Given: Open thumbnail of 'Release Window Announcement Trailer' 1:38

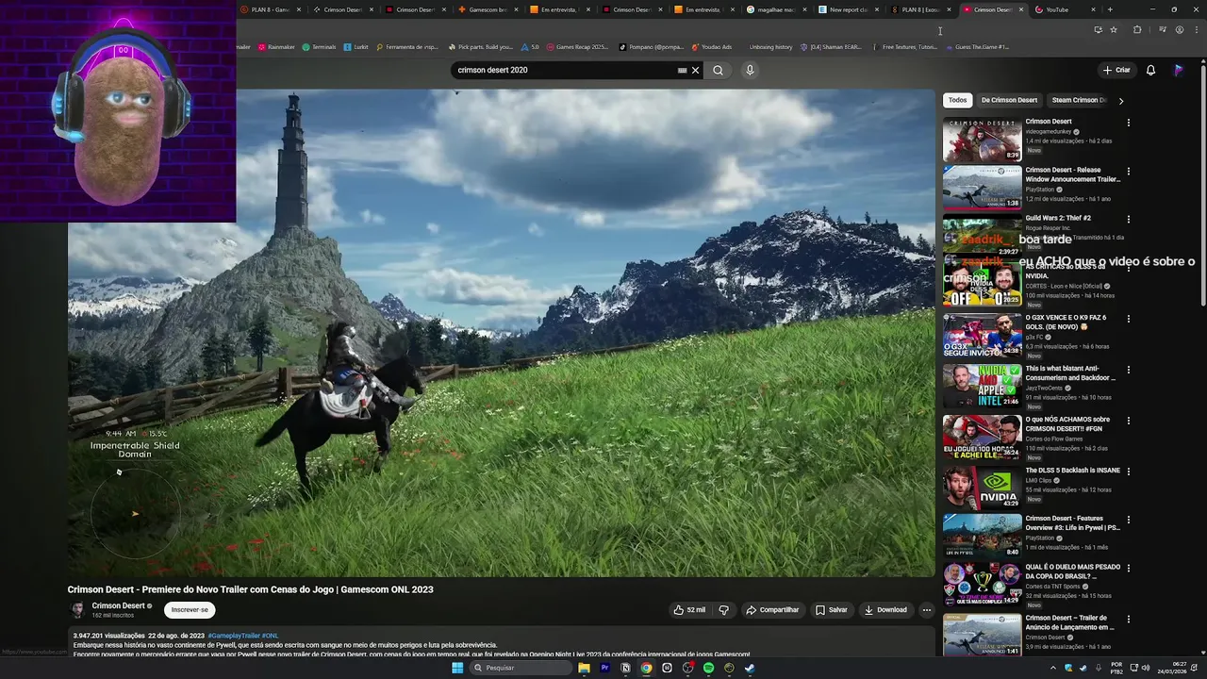Looking at the screenshot, I should (983, 188).
